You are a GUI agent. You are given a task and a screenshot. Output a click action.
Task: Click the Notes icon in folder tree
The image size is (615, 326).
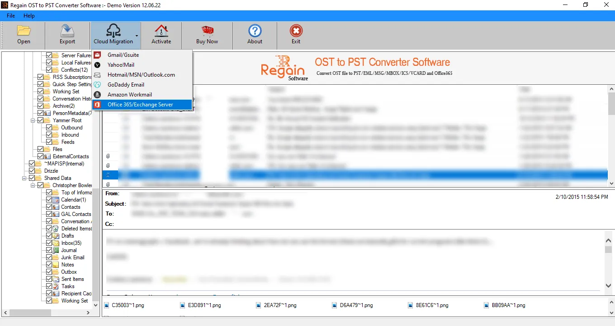pyautogui.click(x=56, y=265)
